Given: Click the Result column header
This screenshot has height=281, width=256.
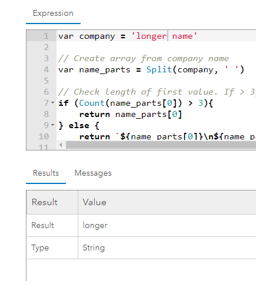Looking at the screenshot, I should [52, 202].
